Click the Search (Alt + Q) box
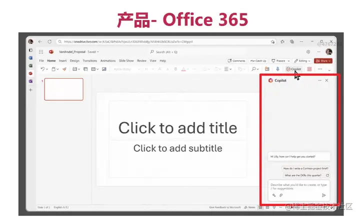The width and height of the screenshot is (360, 218). coord(164,52)
